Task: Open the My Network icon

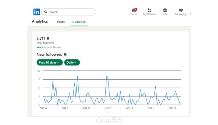Action: [x=150, y=10]
